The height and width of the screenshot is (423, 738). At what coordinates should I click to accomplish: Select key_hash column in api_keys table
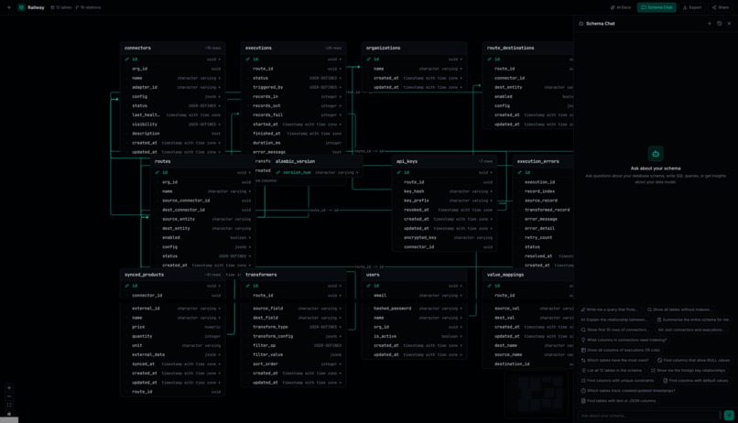coord(444,191)
